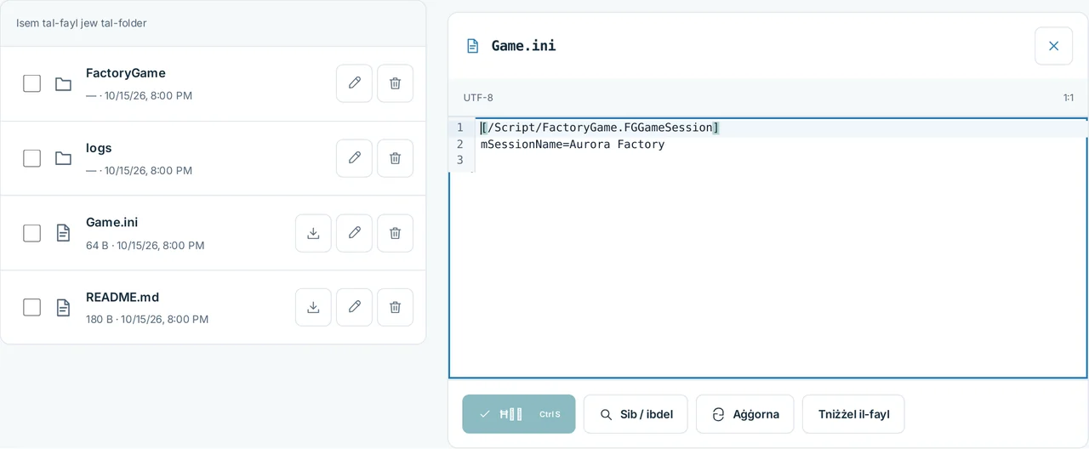Open the Sib / ibdel search panel

click(x=636, y=414)
